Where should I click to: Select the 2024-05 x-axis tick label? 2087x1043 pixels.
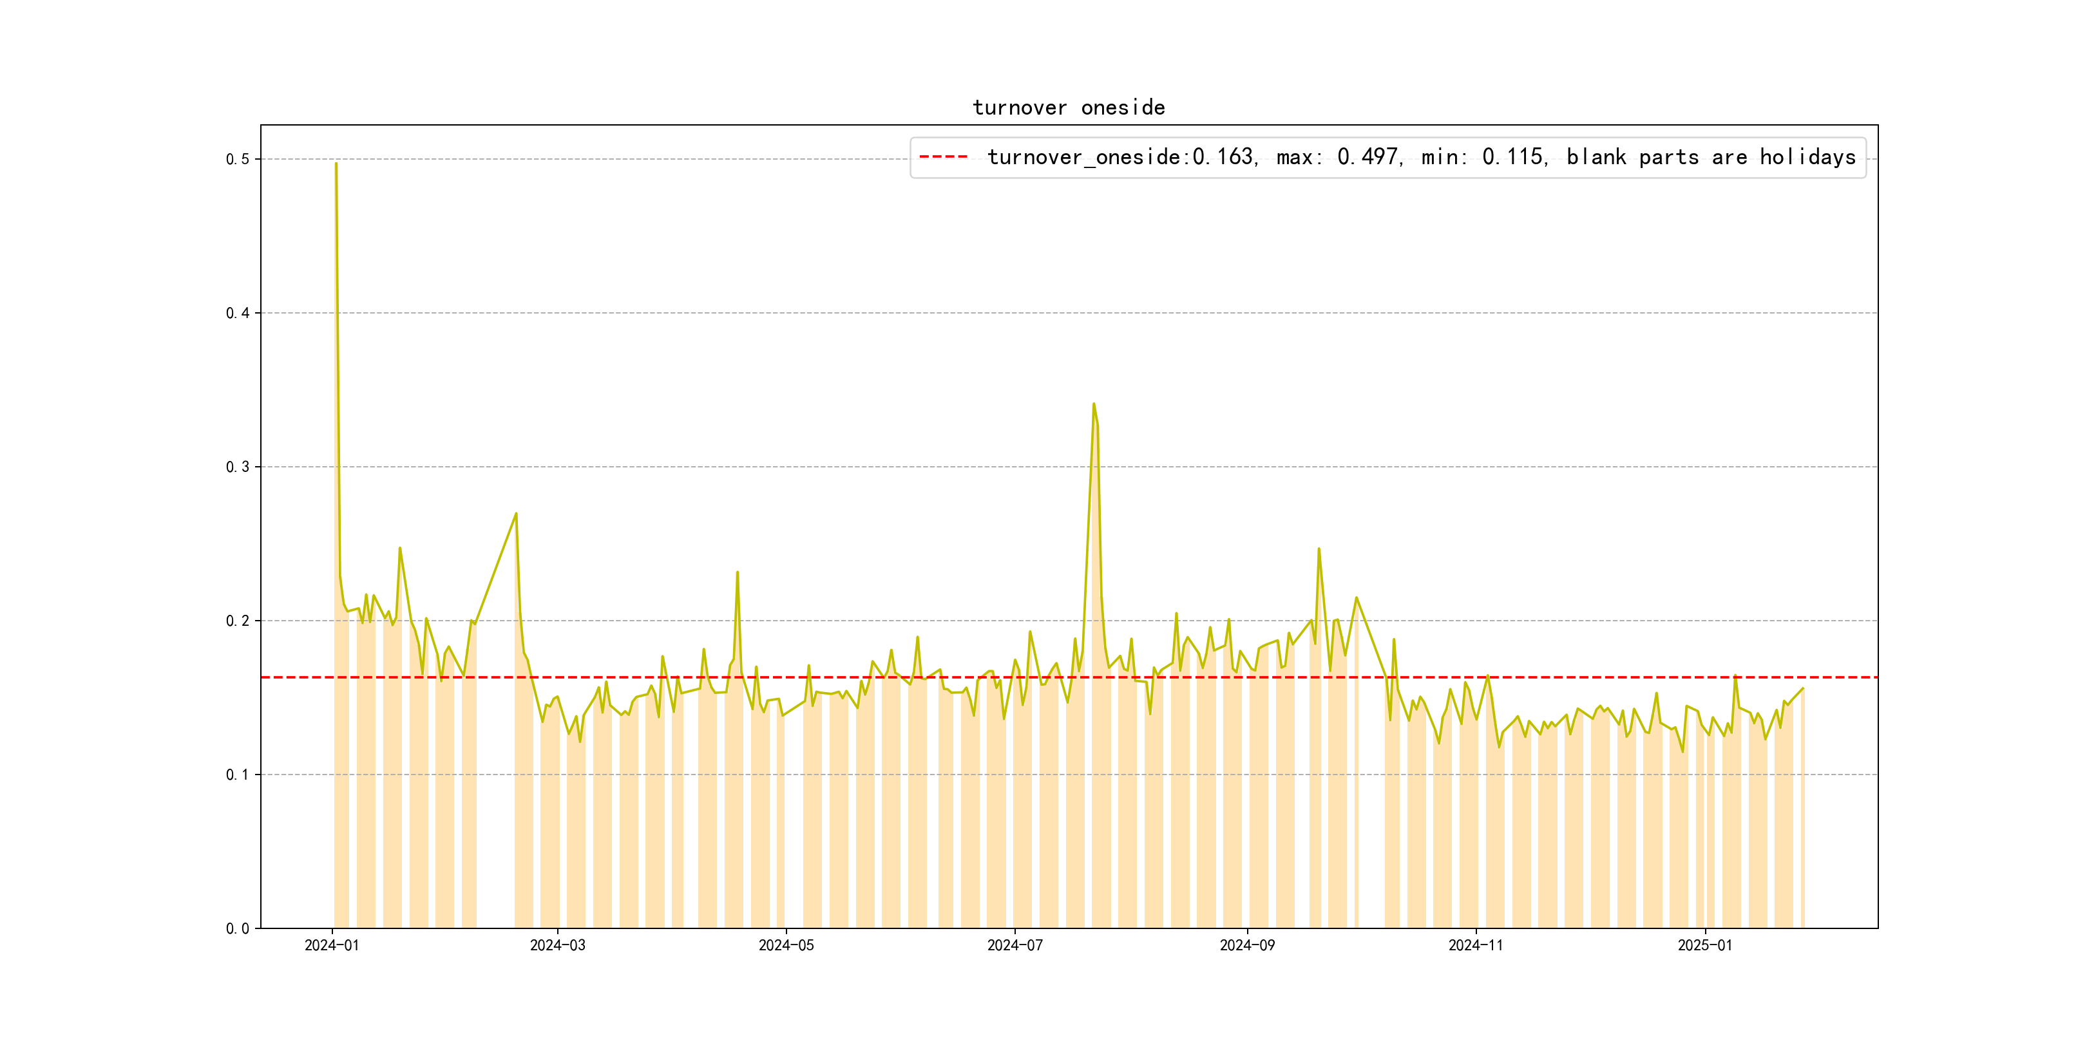[x=786, y=945]
